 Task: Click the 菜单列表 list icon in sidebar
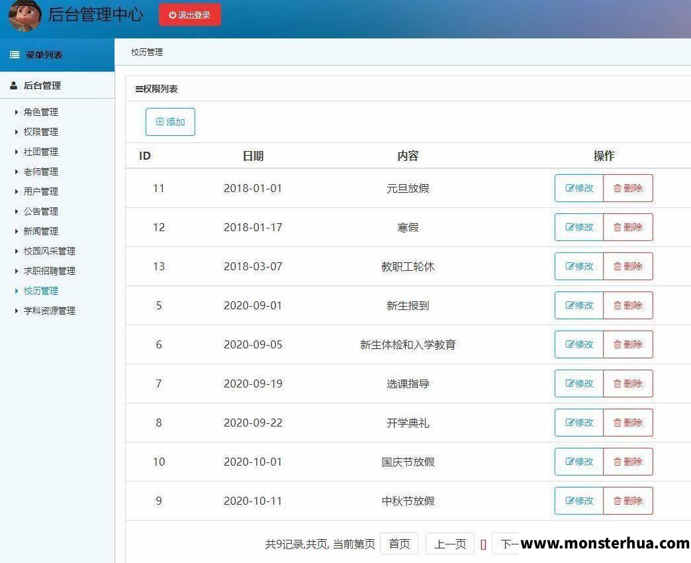pos(15,55)
